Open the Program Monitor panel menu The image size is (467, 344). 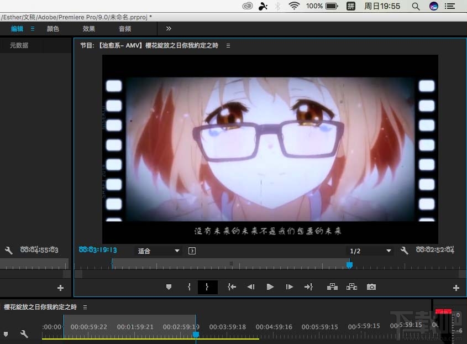[228, 46]
